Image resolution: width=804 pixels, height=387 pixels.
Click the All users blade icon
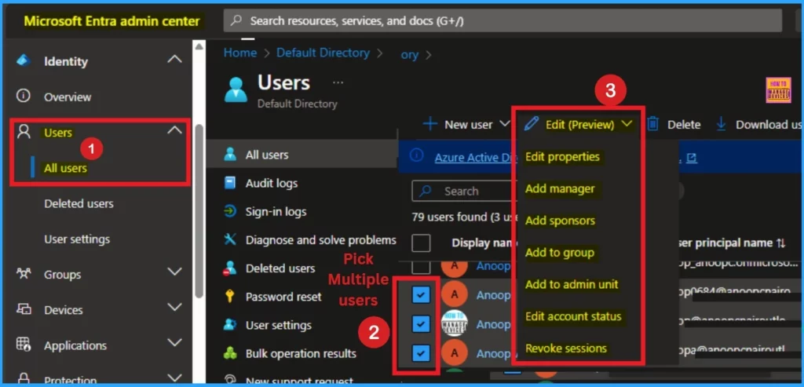point(230,155)
